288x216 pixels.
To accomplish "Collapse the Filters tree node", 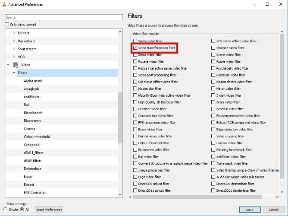I will pyautogui.click(x=14, y=73).
